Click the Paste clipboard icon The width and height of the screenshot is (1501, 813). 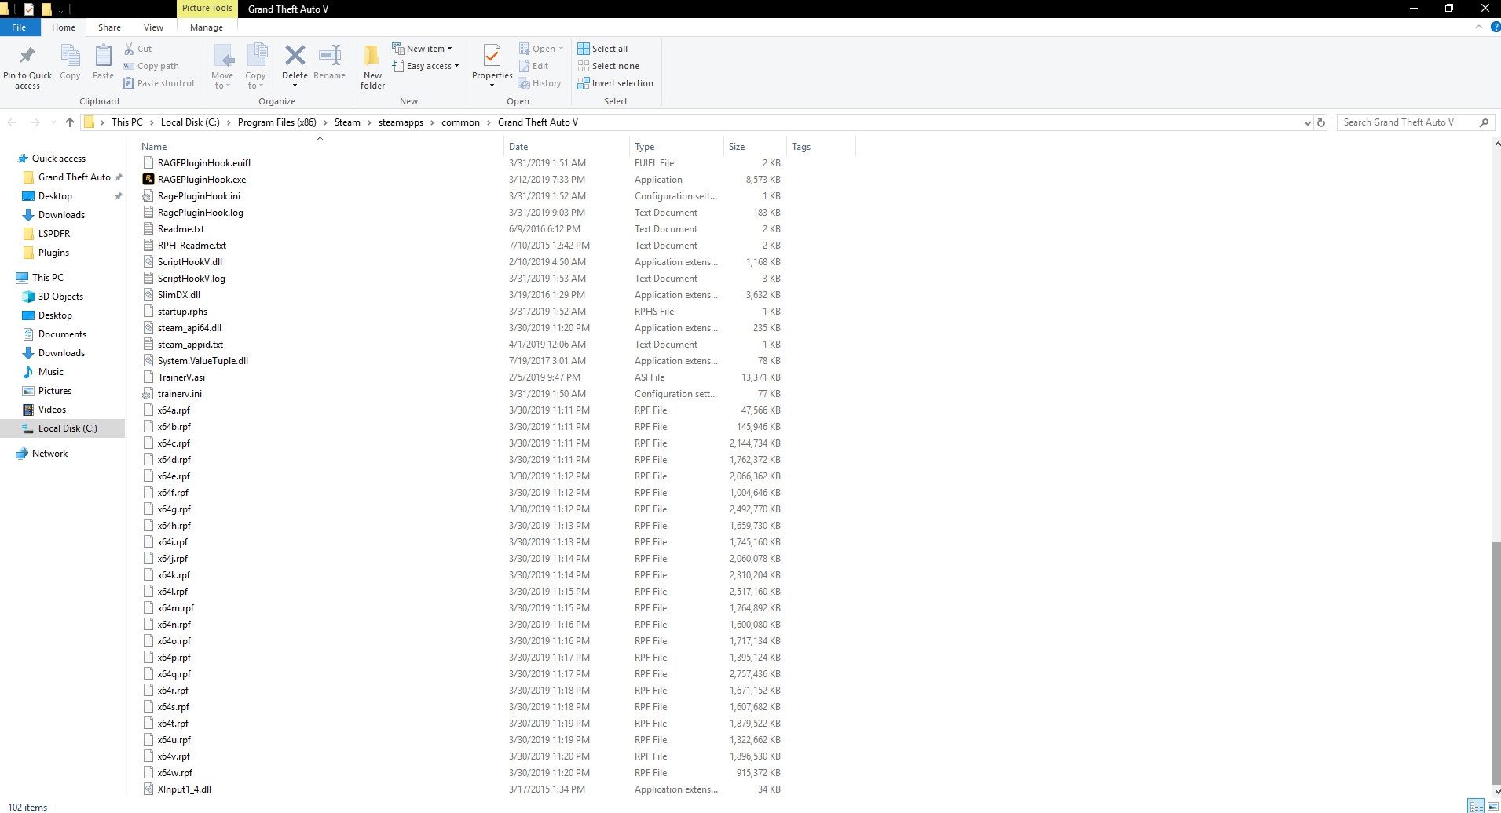point(103,56)
